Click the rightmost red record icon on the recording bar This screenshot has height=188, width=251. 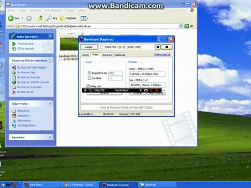tap(157, 90)
